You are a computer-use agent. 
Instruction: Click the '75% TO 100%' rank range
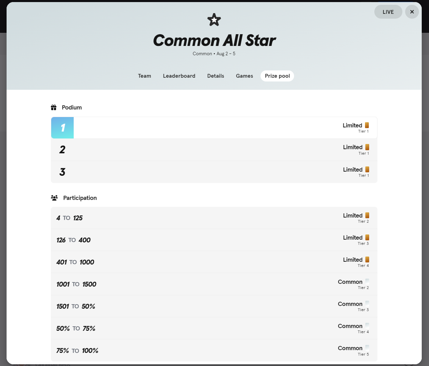(77, 350)
